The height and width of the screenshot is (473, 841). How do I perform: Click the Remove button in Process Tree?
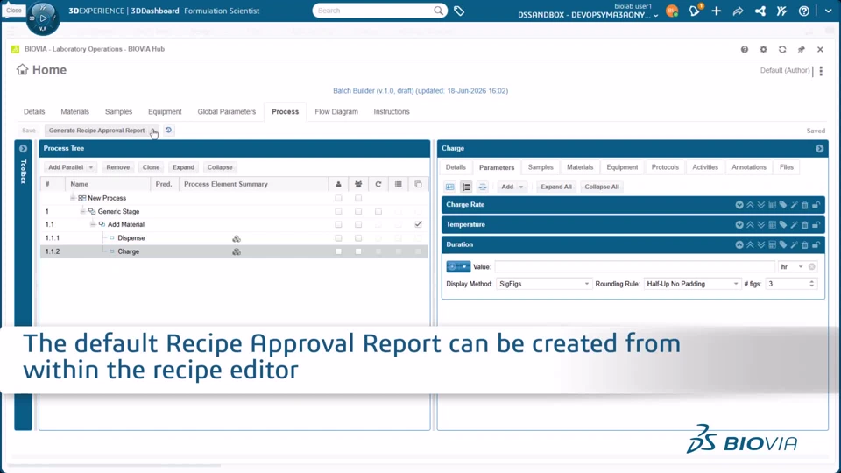[118, 167]
